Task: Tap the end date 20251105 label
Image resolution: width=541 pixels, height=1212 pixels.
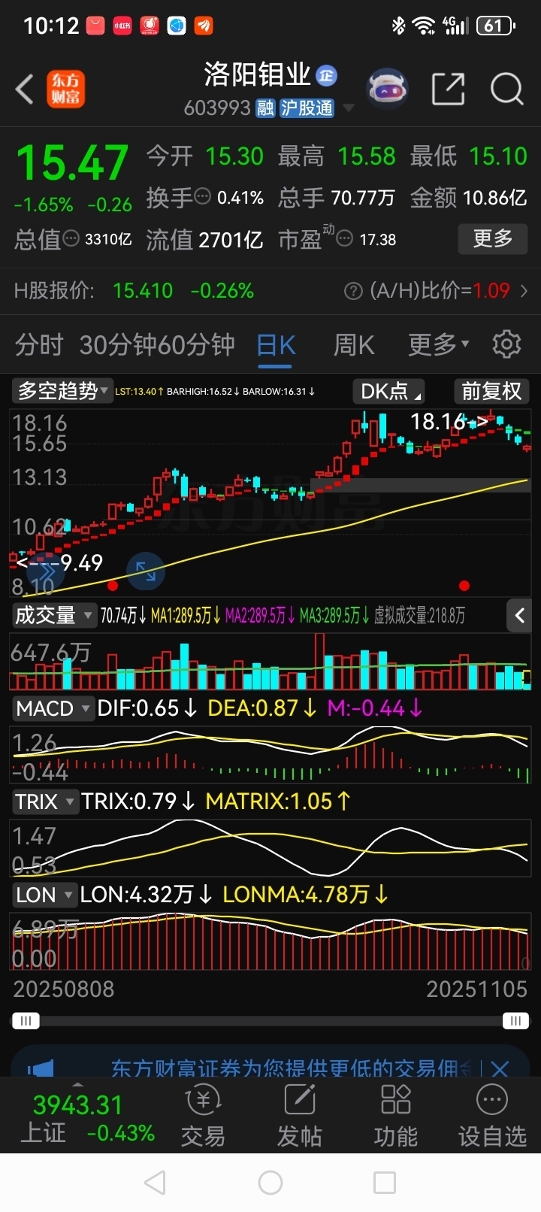Action: click(x=477, y=989)
